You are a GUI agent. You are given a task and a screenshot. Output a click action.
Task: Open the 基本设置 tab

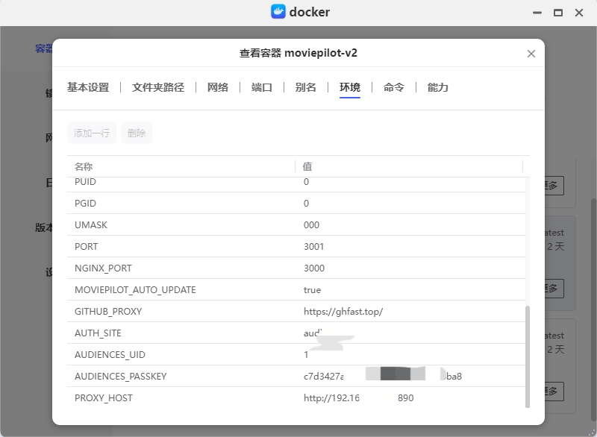(x=88, y=87)
